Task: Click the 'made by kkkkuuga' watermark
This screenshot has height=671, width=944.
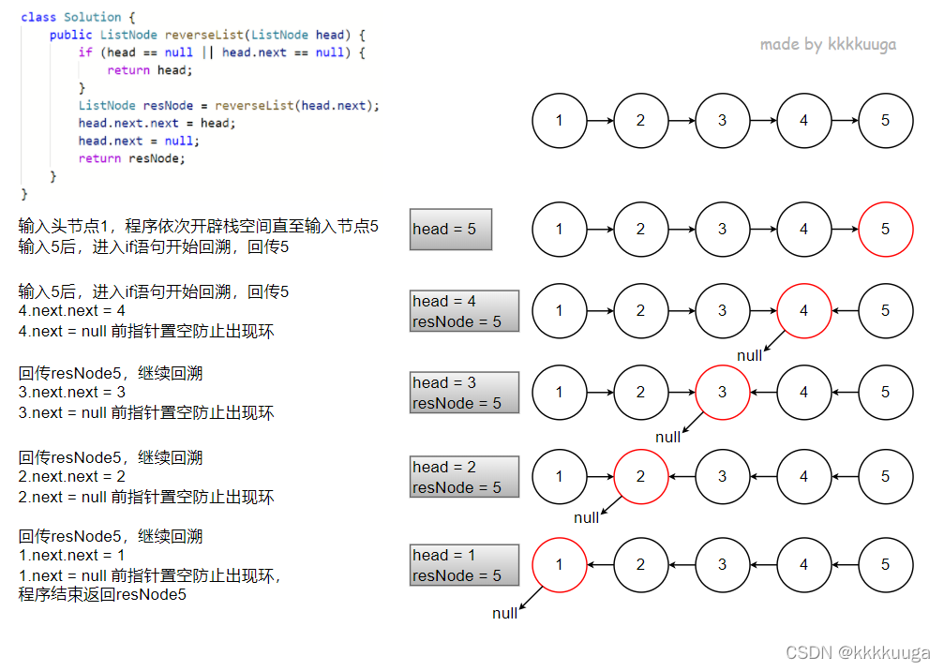Action: point(826,44)
